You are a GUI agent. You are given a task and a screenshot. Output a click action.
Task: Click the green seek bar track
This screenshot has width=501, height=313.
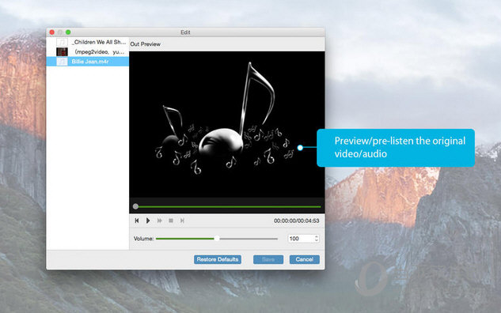click(230, 207)
